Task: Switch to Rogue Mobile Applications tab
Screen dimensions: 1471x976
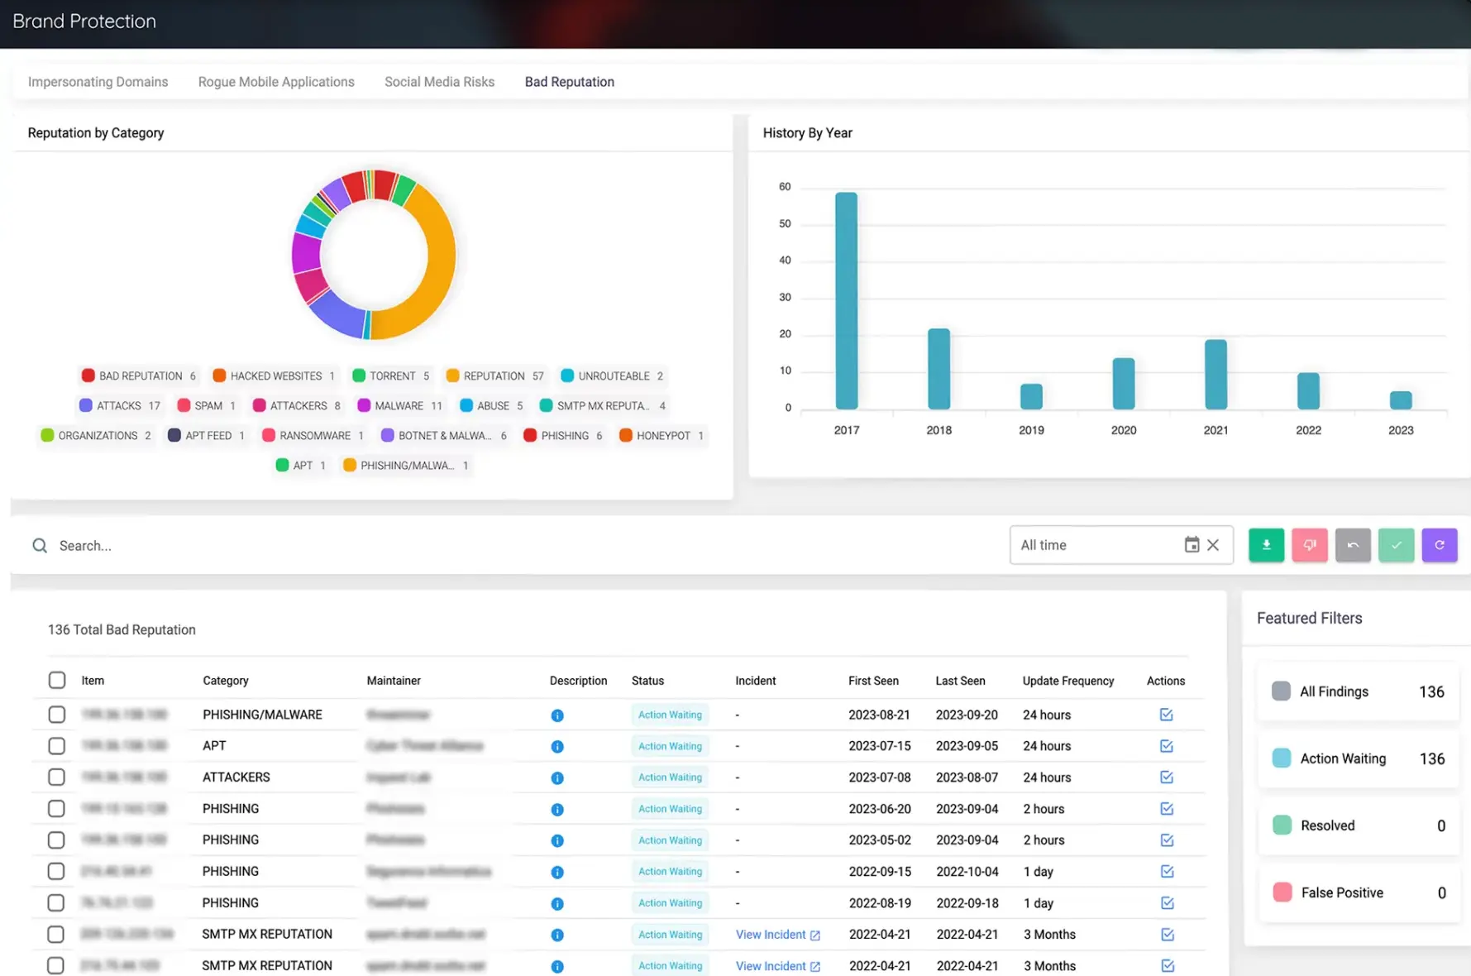Action: pos(276,82)
